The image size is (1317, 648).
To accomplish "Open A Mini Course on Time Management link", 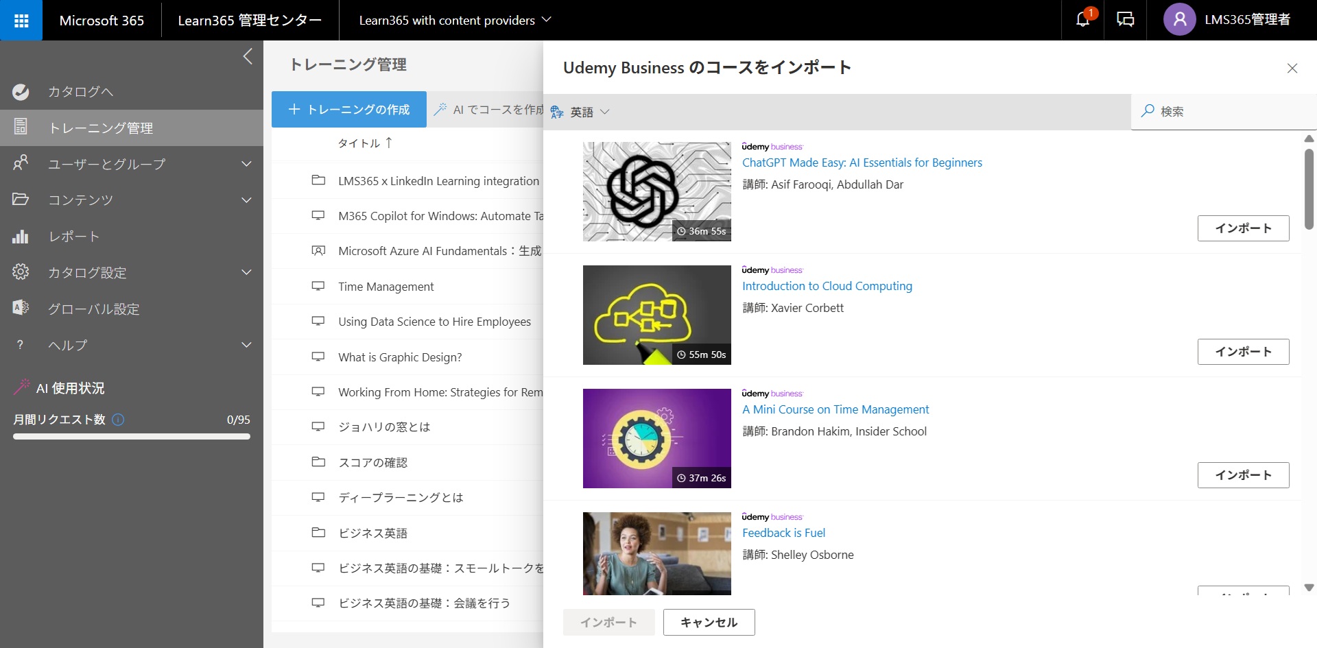I will click(x=835, y=409).
